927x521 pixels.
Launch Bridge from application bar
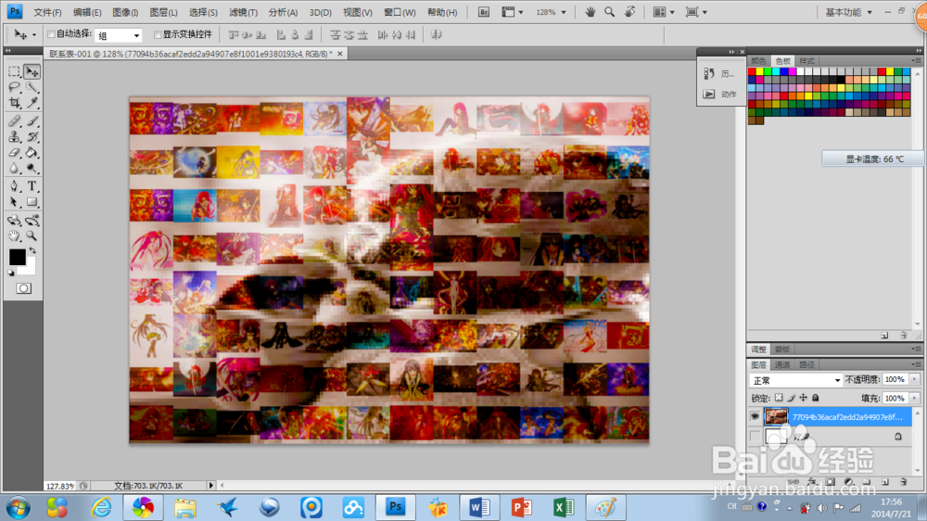[x=483, y=12]
